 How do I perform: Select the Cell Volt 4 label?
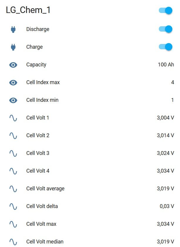38,171
